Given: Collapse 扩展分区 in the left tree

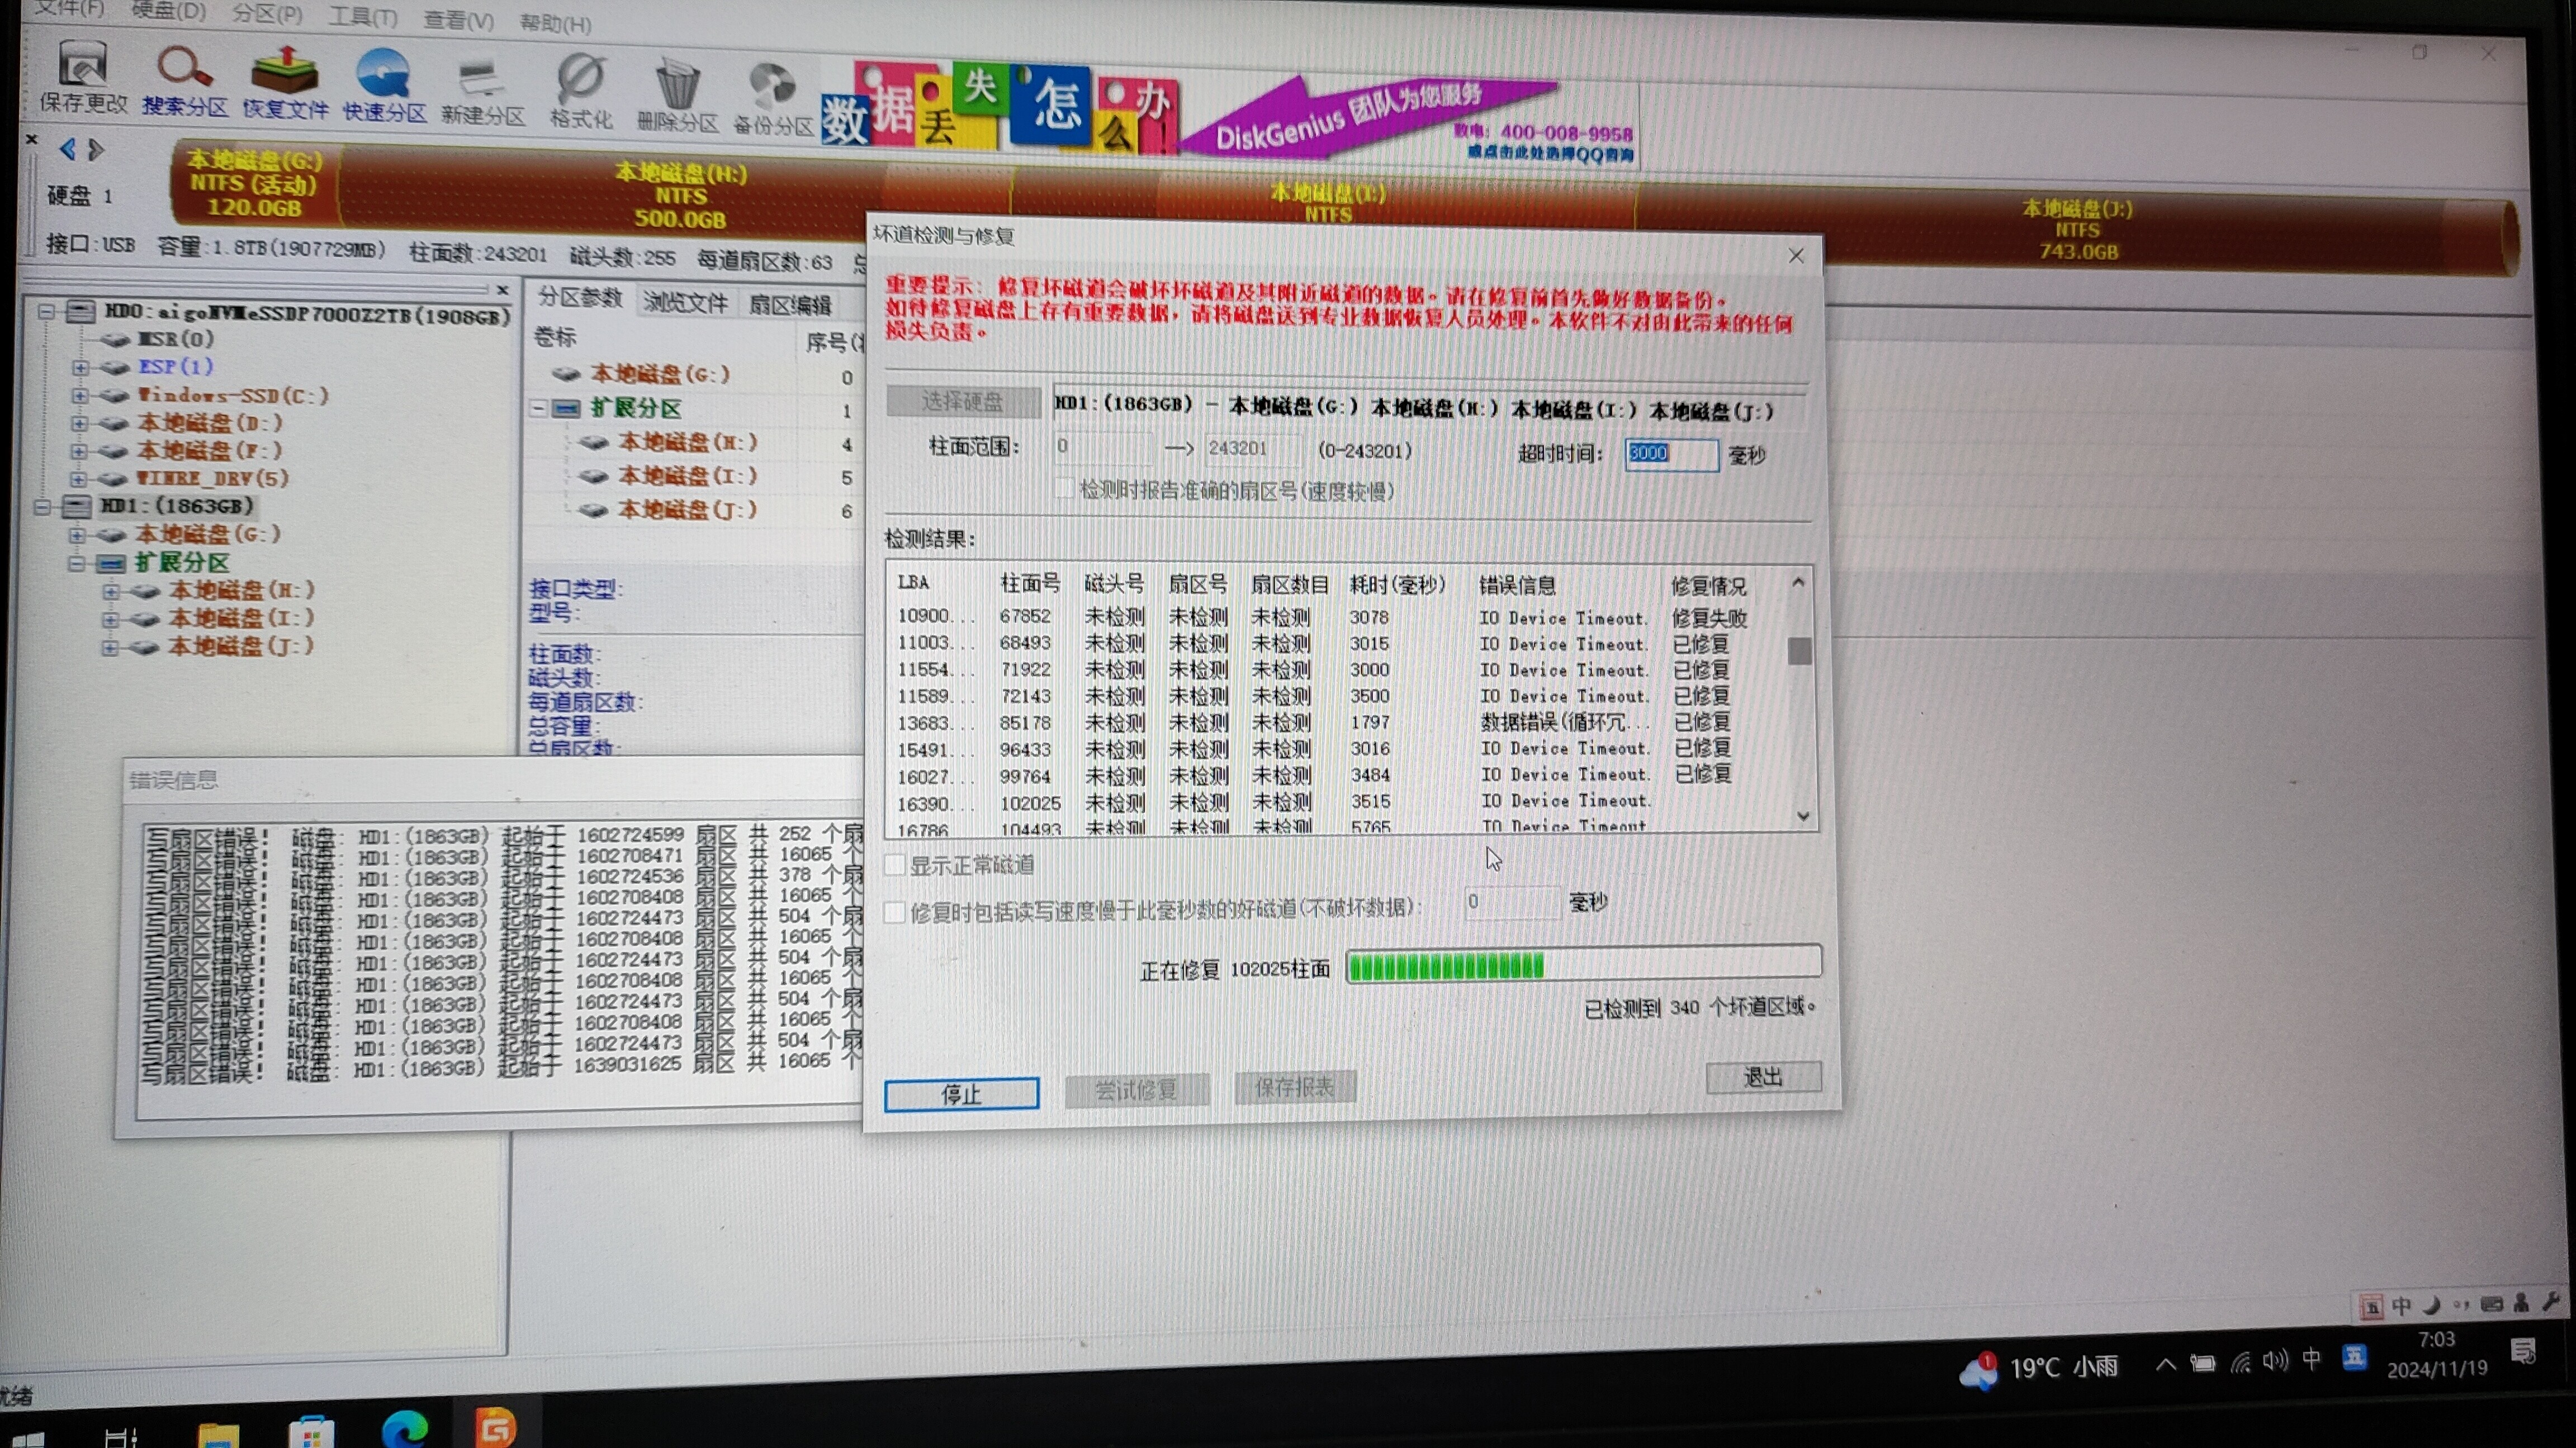Looking at the screenshot, I should (77, 564).
